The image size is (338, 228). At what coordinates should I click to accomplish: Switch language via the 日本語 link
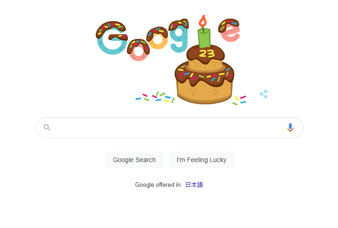194,185
